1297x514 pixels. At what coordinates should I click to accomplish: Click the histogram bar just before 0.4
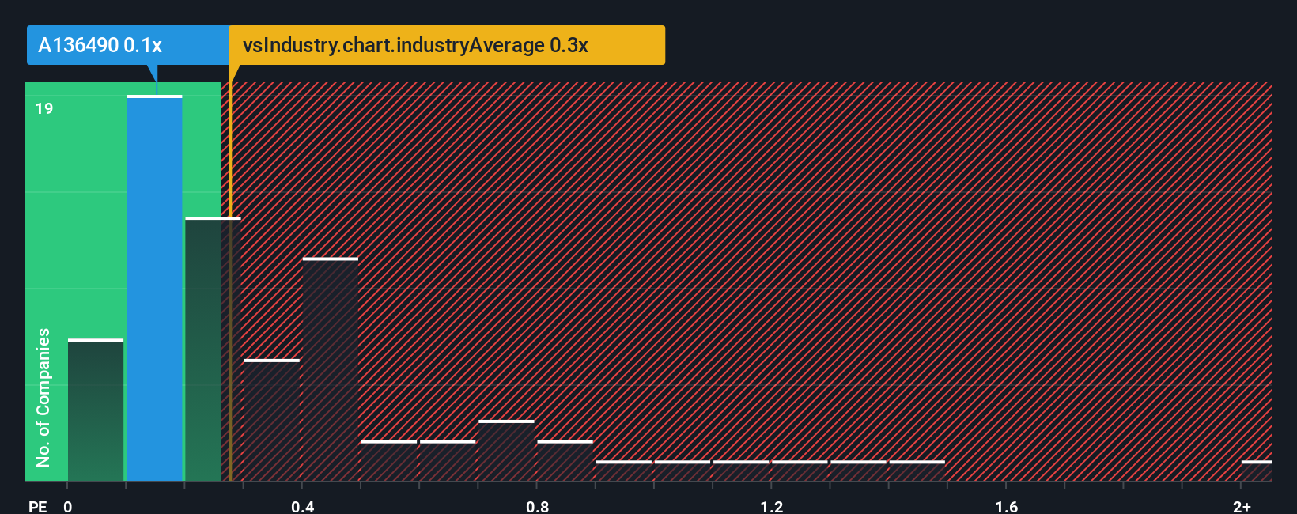click(272, 420)
